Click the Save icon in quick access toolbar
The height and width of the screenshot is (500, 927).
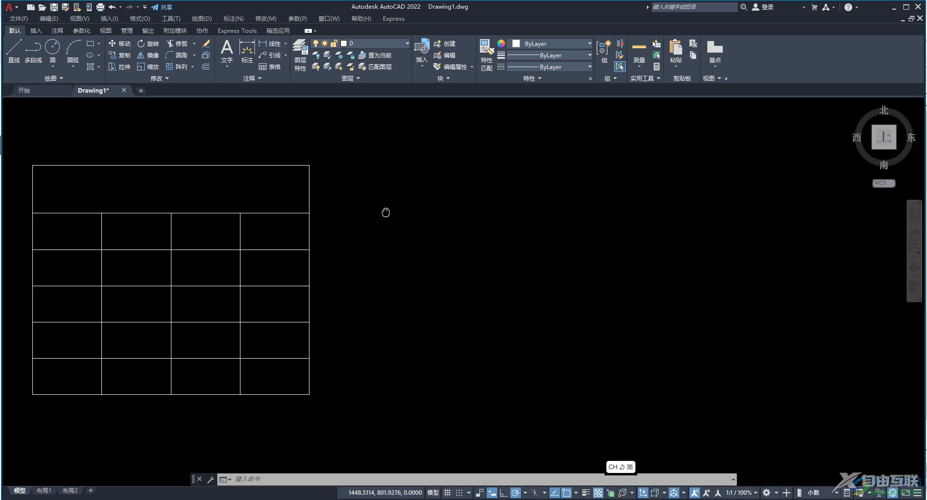[54, 7]
